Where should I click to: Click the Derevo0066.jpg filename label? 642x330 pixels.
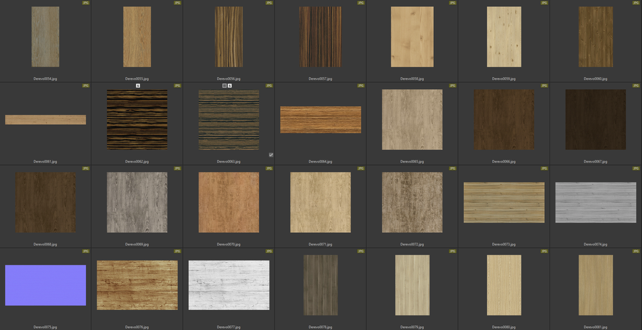pyautogui.click(x=503, y=161)
